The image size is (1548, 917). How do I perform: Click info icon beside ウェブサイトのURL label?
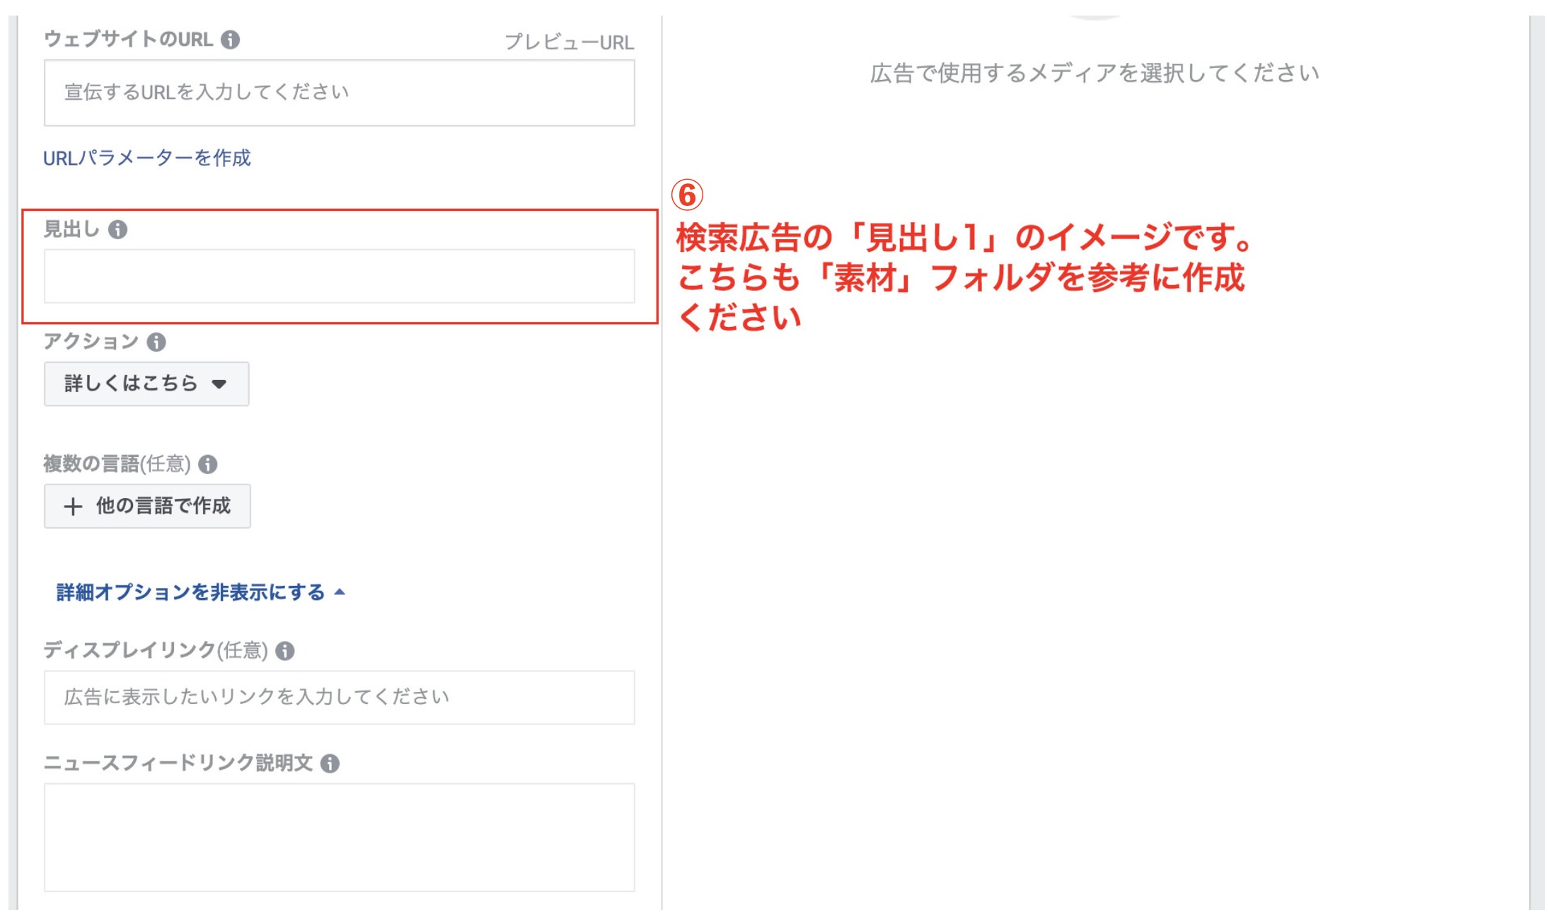tap(230, 40)
